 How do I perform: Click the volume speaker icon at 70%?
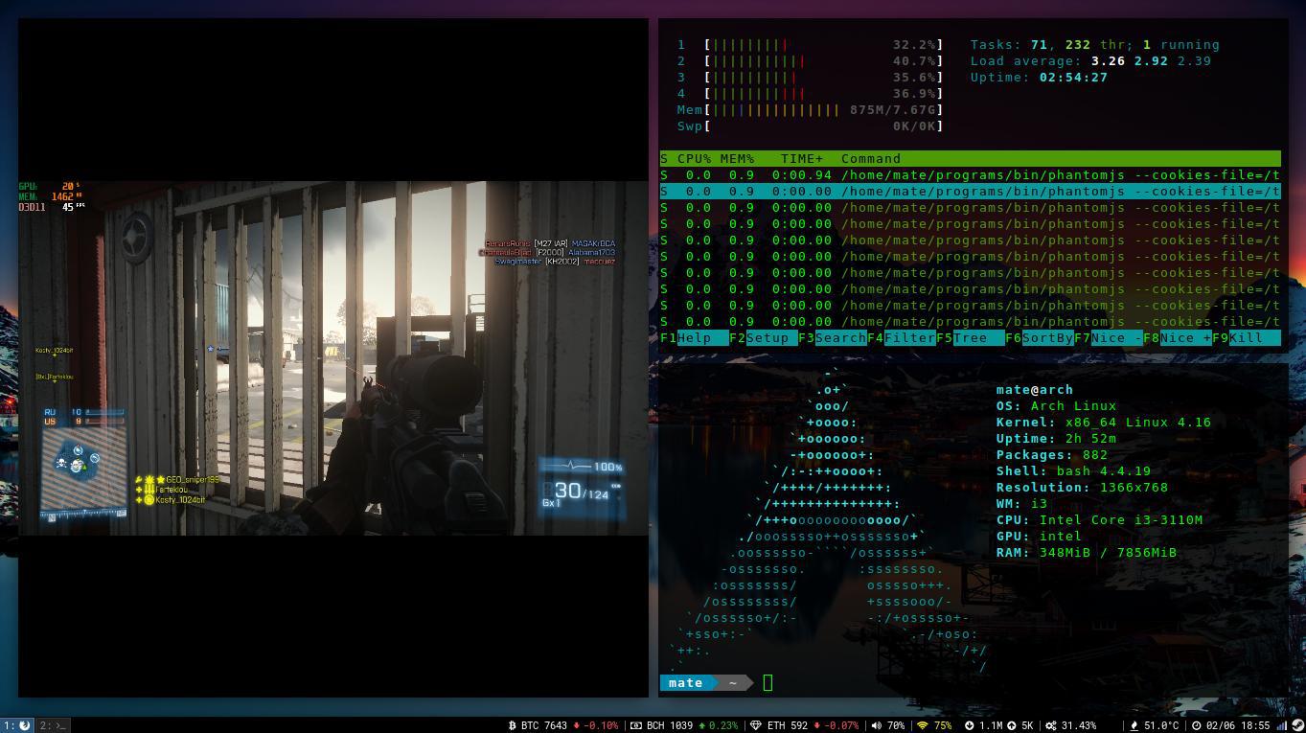click(877, 725)
